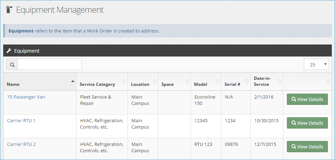Open the 25 rows-per-page dropdown
Viewport: 335px width, 160px height.
coord(316,65)
